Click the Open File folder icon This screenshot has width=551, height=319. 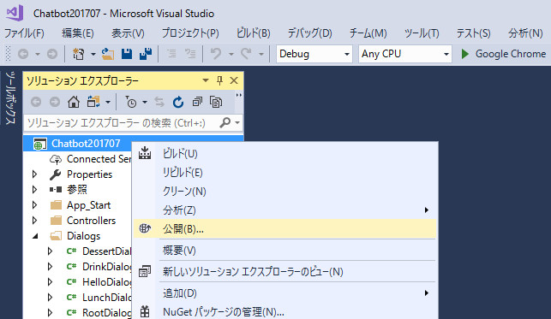pyautogui.click(x=108, y=54)
